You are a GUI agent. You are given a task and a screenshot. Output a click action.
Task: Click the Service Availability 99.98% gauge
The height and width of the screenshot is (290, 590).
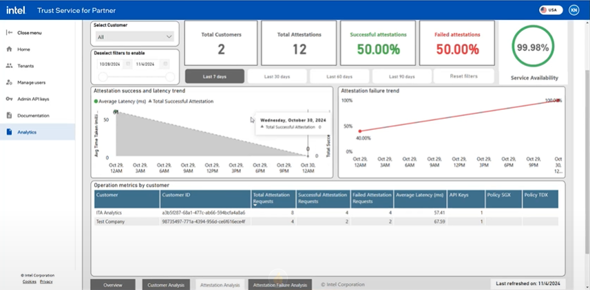pyautogui.click(x=532, y=47)
